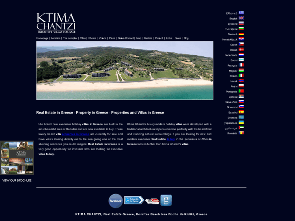The width and height of the screenshot is (295, 221).
Task: Click the UK flag icon beside English
Action: [x=241, y=18]
